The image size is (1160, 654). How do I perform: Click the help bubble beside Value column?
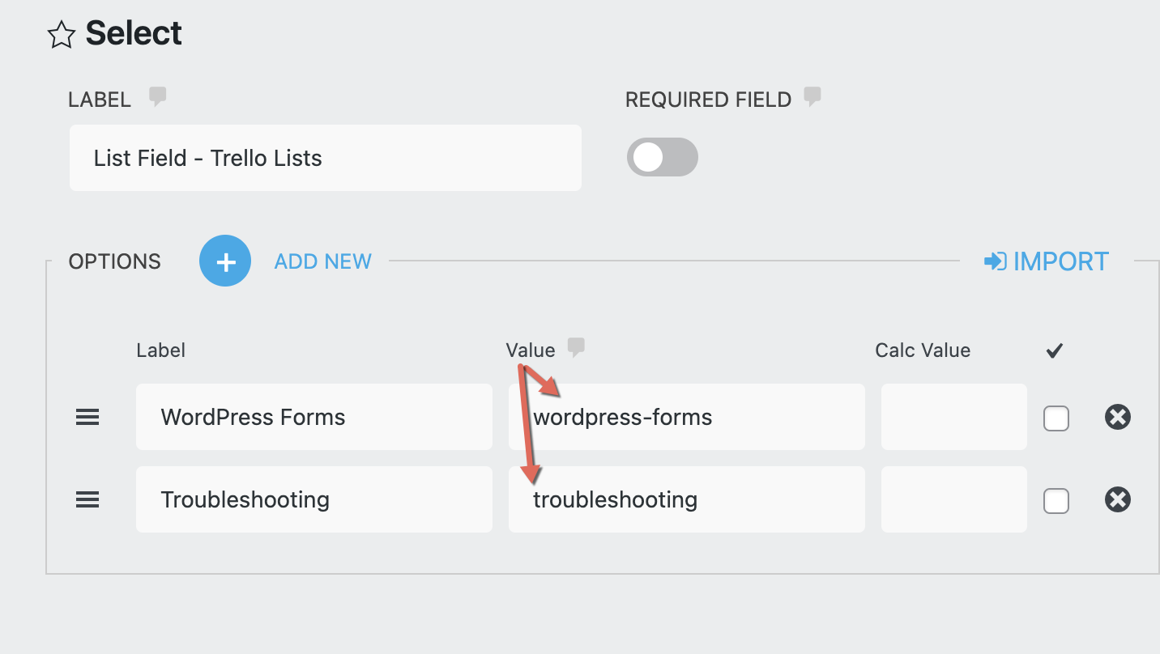point(576,348)
